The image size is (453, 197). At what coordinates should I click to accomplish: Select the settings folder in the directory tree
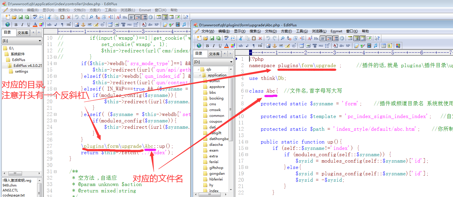[21, 71]
